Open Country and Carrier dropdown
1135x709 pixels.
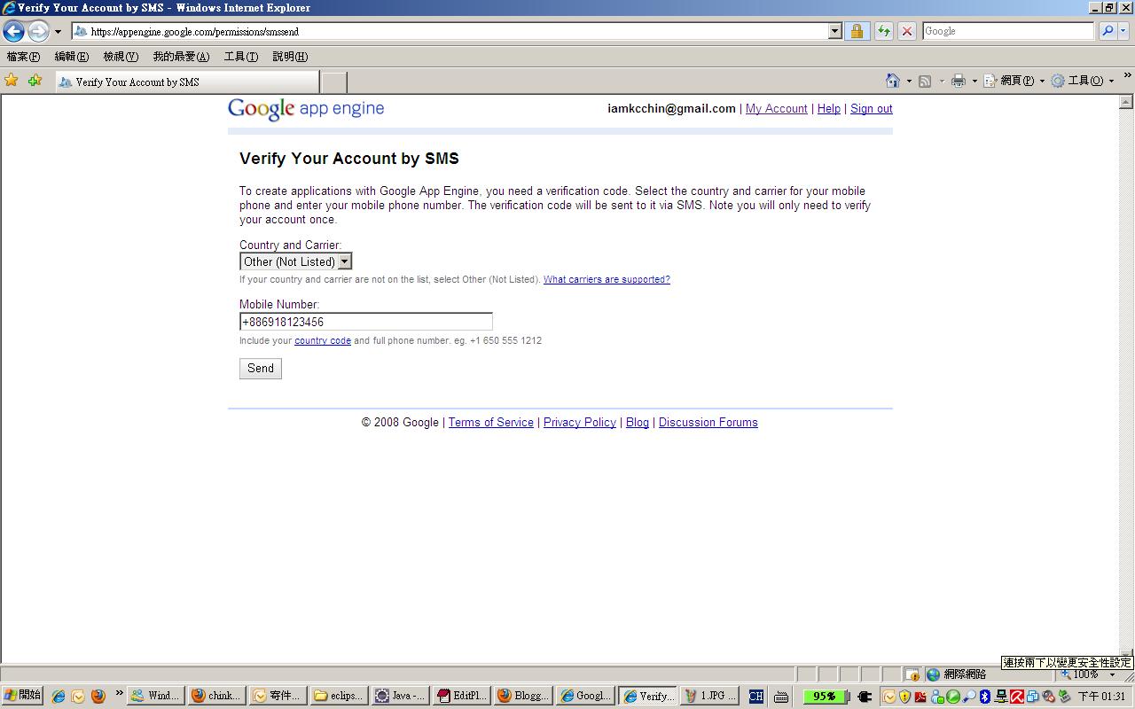[296, 261]
